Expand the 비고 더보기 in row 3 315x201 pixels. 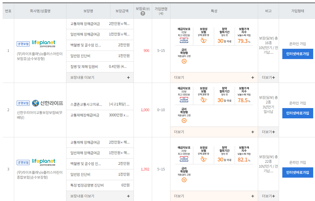point(268,196)
